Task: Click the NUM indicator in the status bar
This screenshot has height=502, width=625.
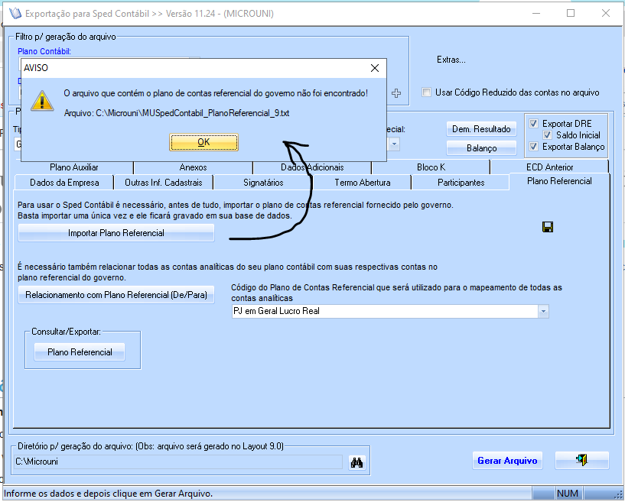Action: pos(567,494)
